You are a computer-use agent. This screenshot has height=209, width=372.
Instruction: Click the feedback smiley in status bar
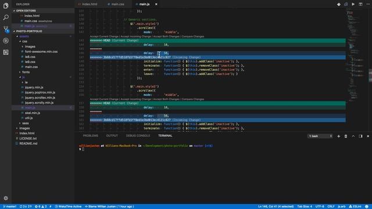(367, 207)
